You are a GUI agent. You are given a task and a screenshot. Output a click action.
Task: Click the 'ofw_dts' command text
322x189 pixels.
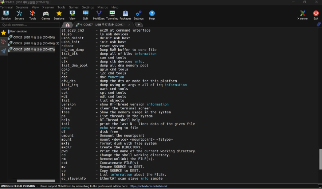click(x=68, y=81)
